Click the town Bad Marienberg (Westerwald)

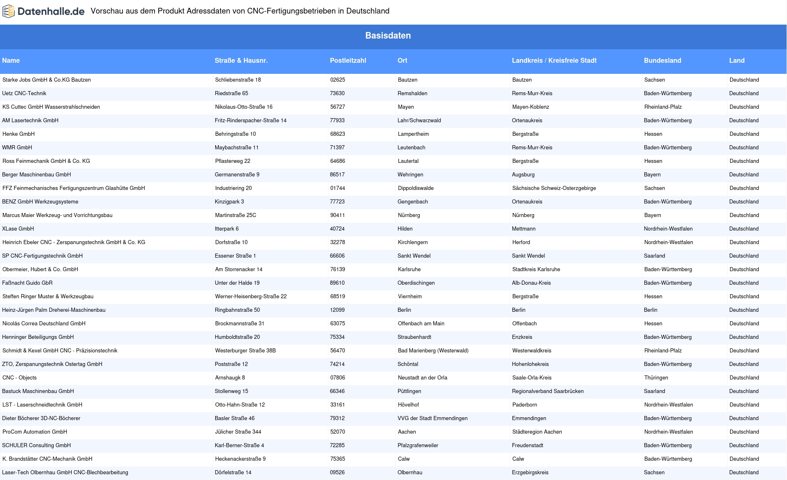tap(433, 351)
